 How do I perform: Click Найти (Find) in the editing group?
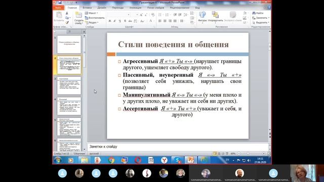coord(258,13)
